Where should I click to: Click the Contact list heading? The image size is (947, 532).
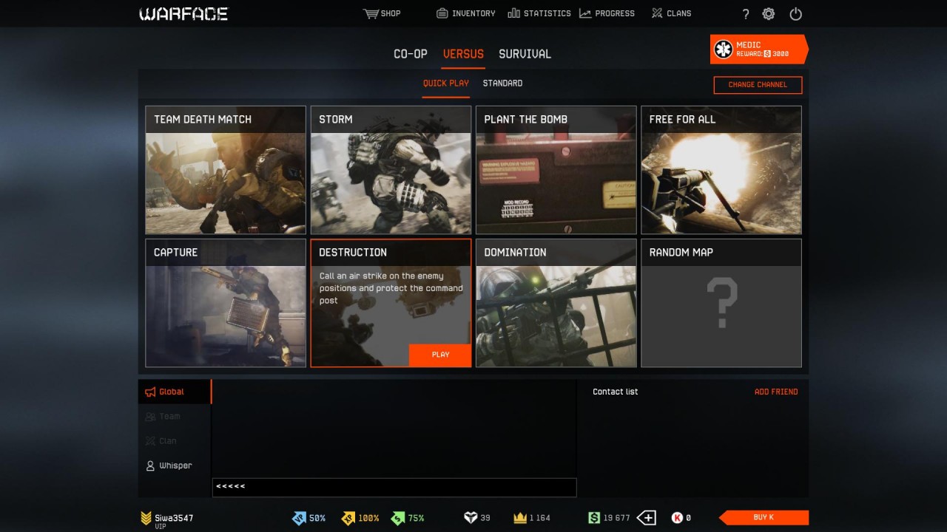pos(615,392)
